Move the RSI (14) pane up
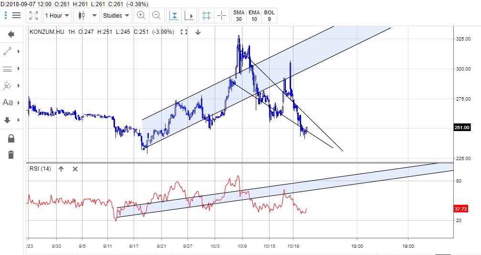The height and width of the screenshot is (255, 481). tap(61, 169)
